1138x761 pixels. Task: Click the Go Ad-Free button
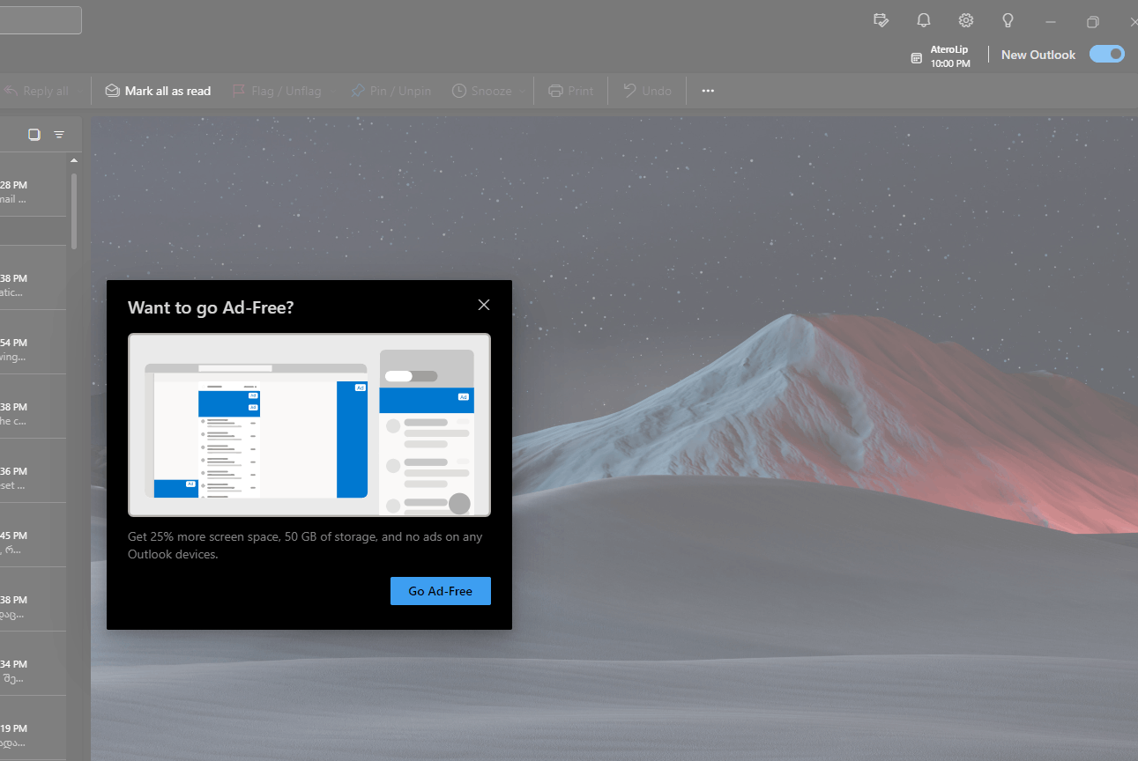point(441,591)
